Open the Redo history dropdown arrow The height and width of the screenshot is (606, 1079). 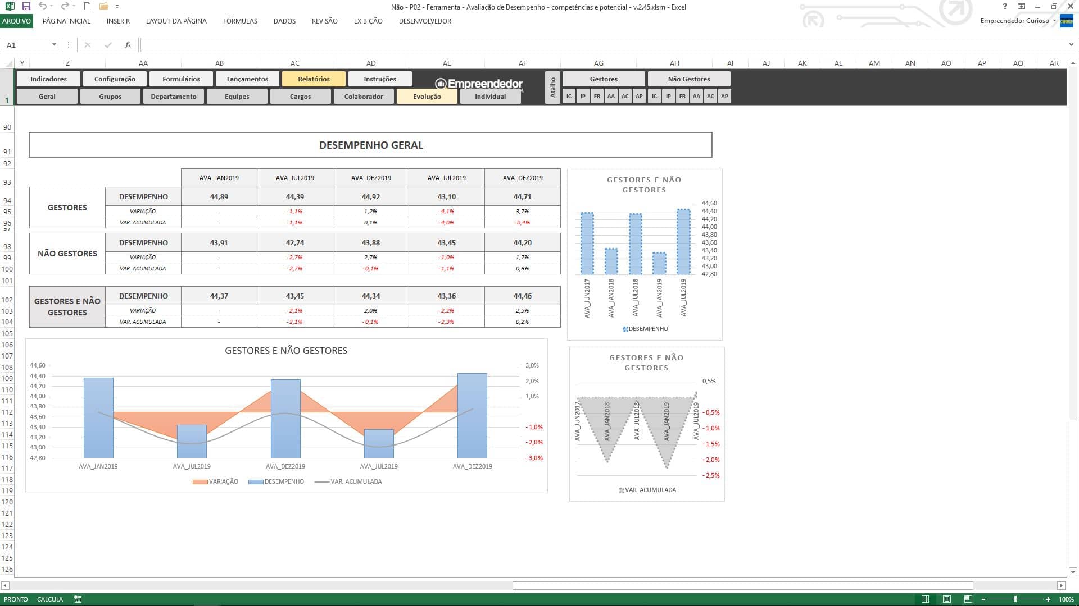74,7
